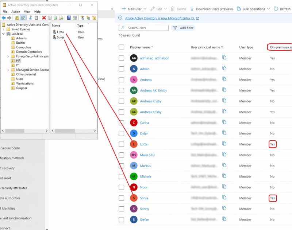This screenshot has width=292, height=230.
Task: Toggle the action pane icon in AD toolbar
Action: click(x=75, y=18)
